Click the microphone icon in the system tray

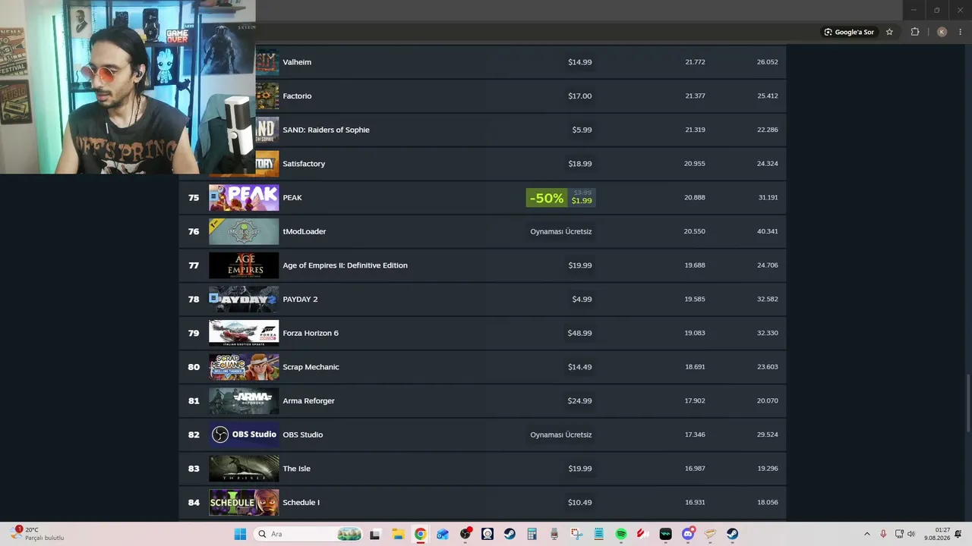[x=883, y=534]
